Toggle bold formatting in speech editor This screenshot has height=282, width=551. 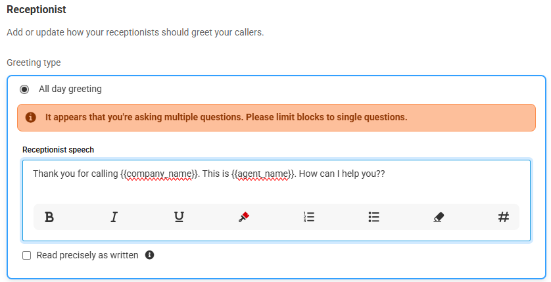49,217
